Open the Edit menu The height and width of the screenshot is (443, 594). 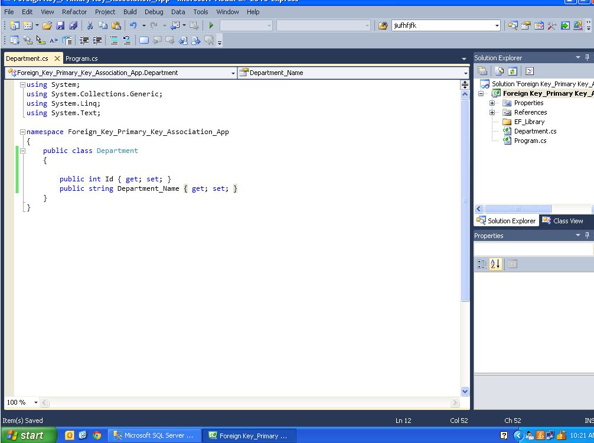[27, 12]
